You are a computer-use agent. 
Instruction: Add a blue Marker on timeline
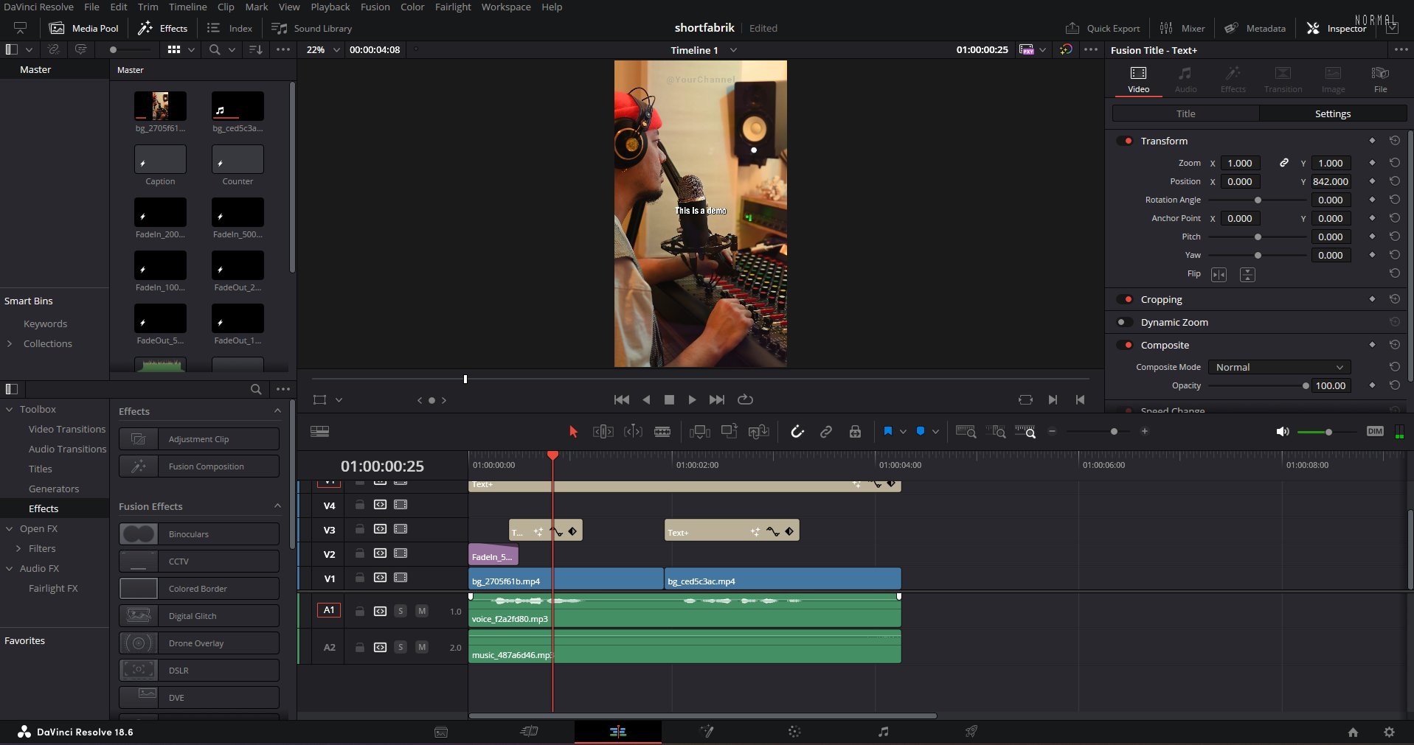(921, 432)
